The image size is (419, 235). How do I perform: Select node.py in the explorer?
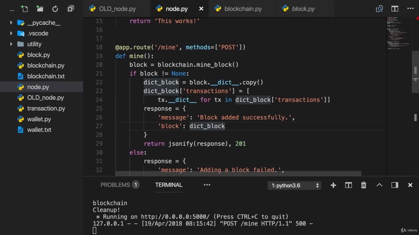pos(38,87)
